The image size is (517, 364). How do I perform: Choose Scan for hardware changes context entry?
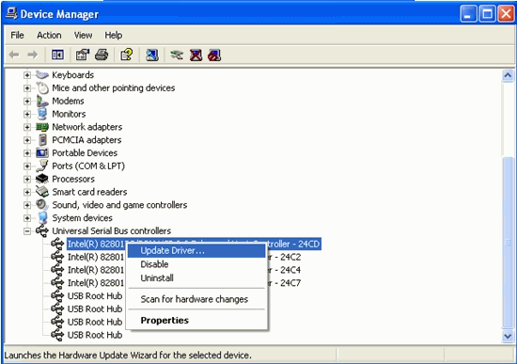(196, 299)
